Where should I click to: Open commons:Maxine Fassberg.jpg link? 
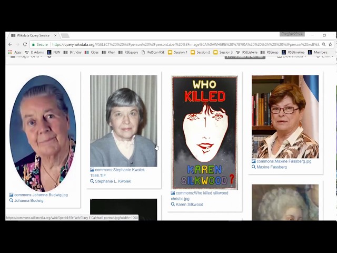[284, 161]
